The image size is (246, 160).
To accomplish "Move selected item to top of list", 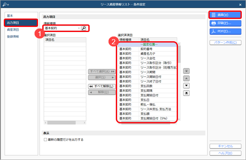I will pos(186,71).
